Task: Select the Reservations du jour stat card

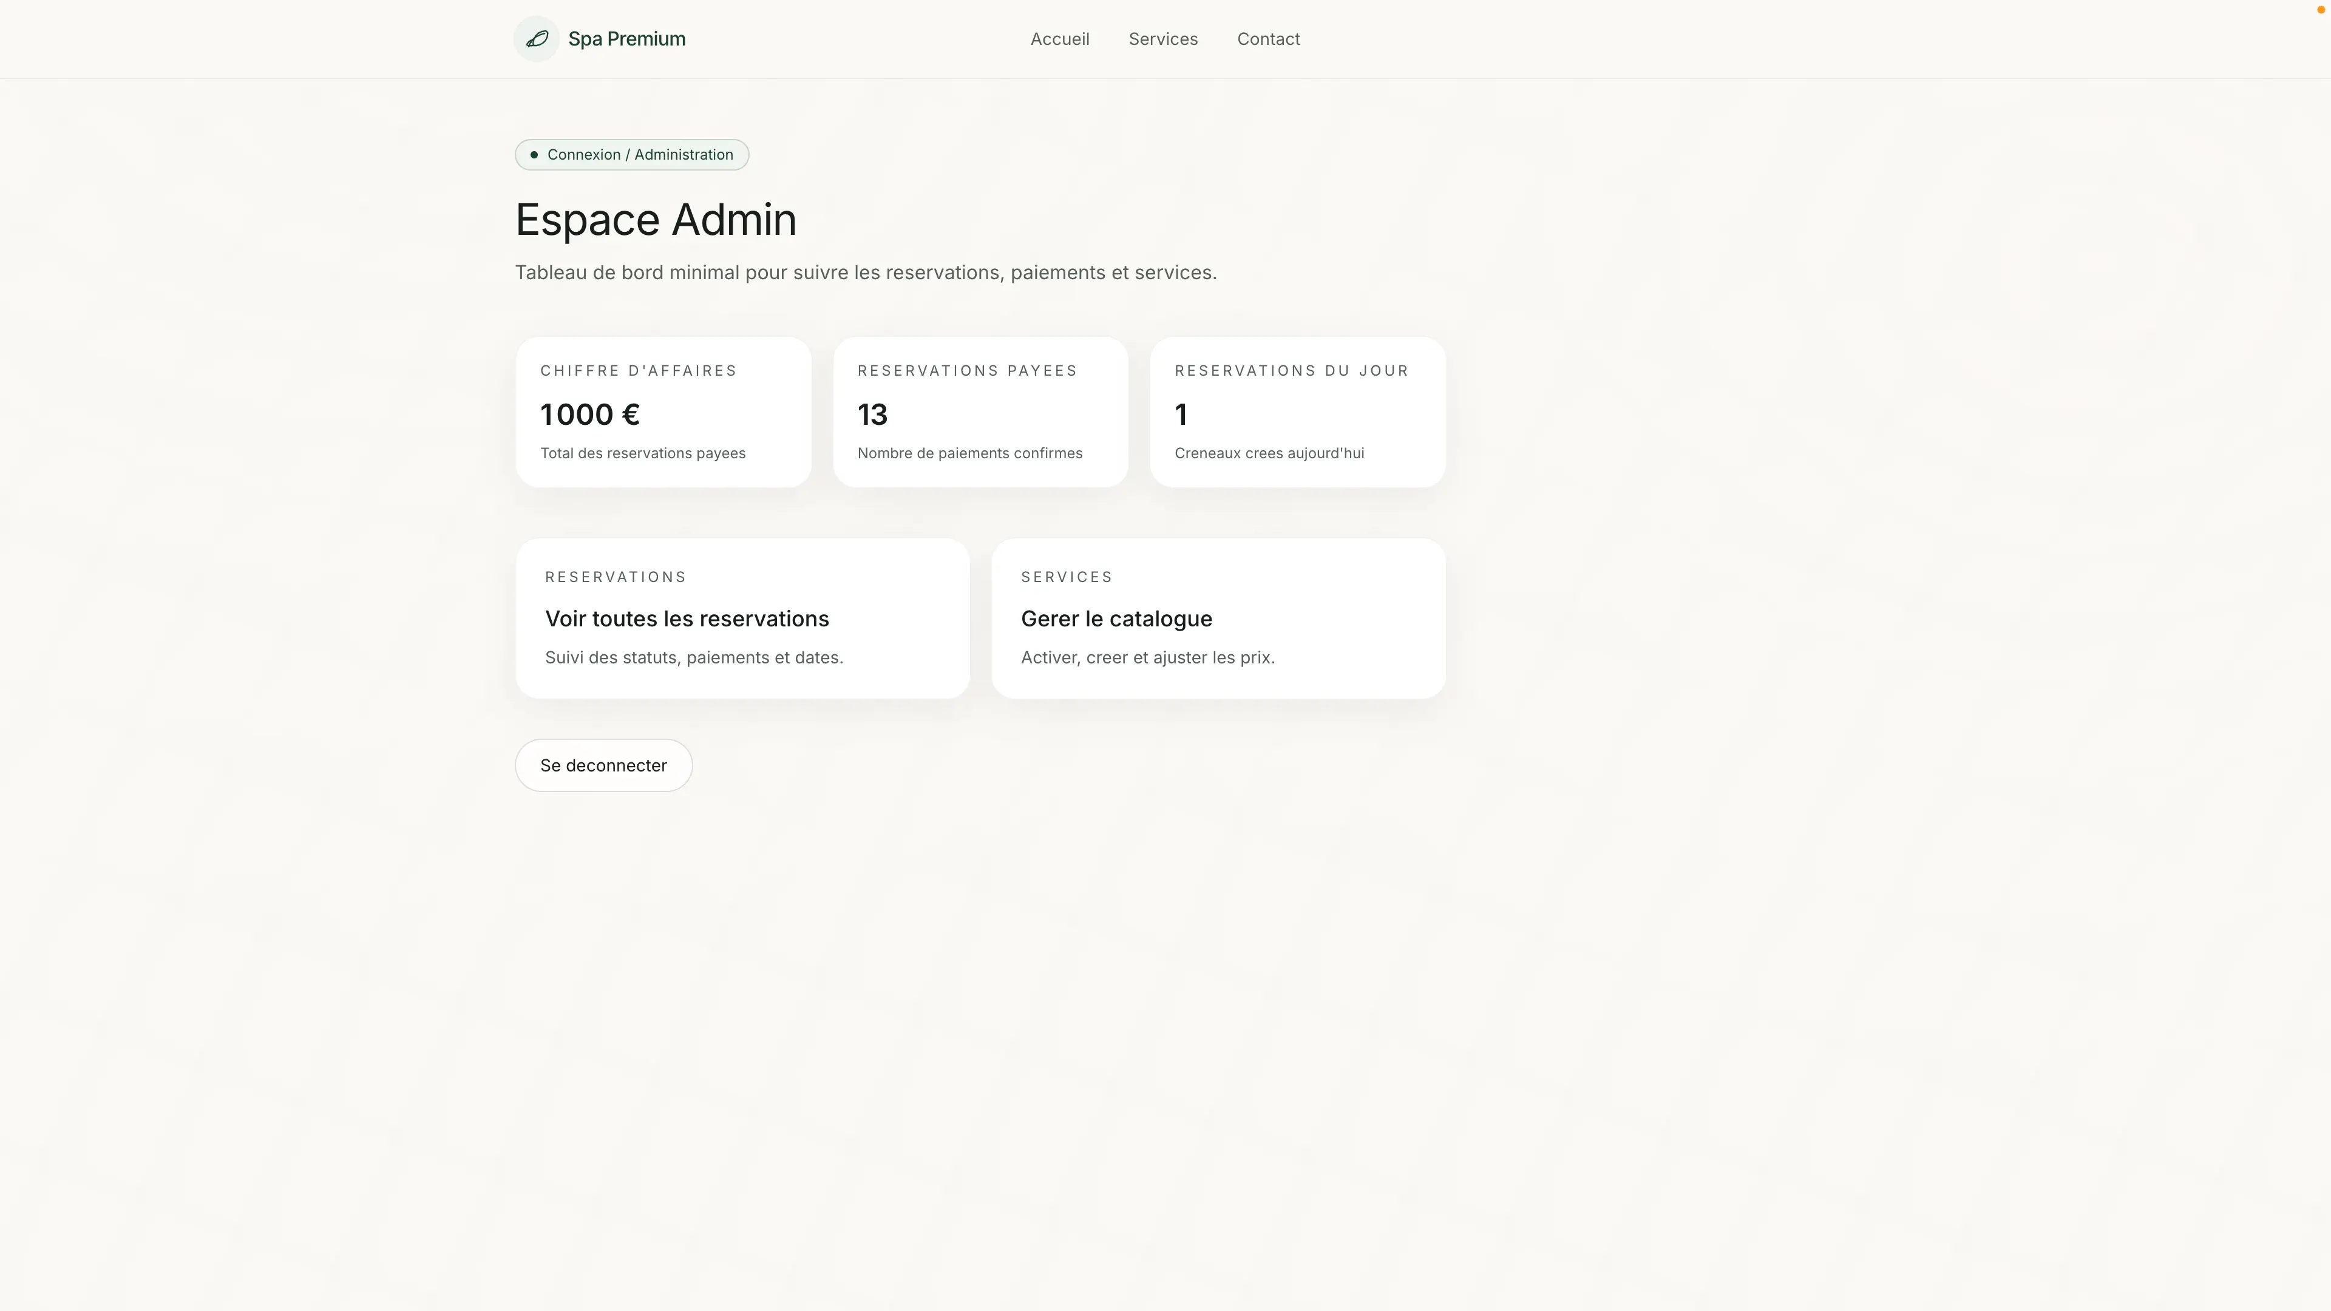Action: [x=1298, y=412]
